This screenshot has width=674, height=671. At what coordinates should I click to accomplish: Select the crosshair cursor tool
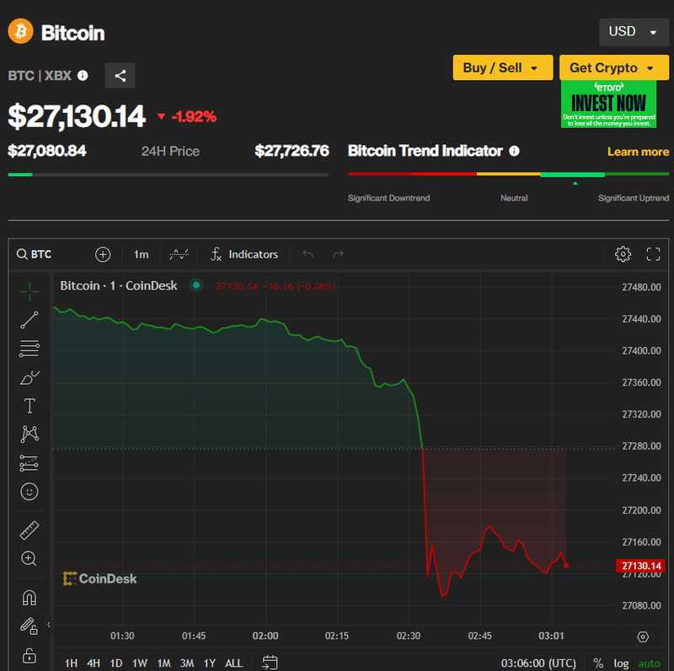29,291
